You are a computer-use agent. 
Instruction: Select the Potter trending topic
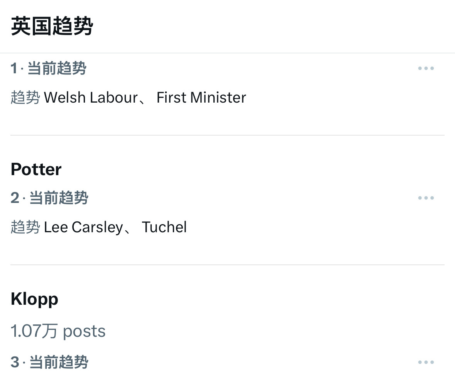(36, 169)
